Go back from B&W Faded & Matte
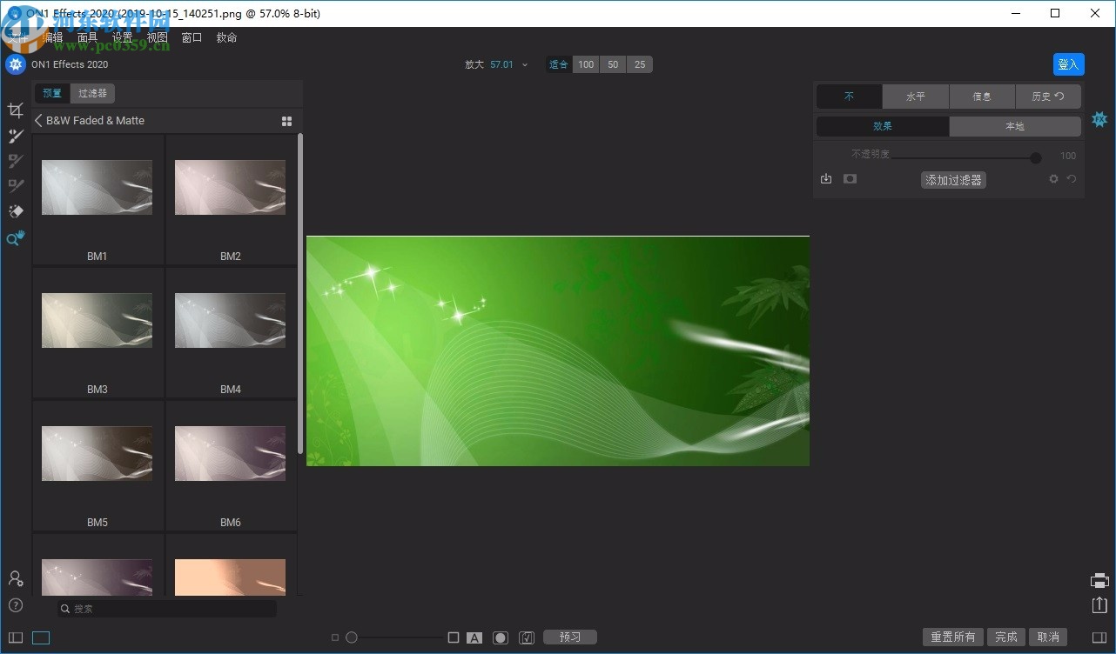 [x=38, y=121]
